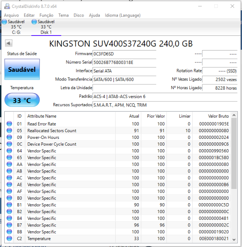The width and height of the screenshot is (242, 247).
Task: Click status orb of attribute BB row
Action: [9, 232]
